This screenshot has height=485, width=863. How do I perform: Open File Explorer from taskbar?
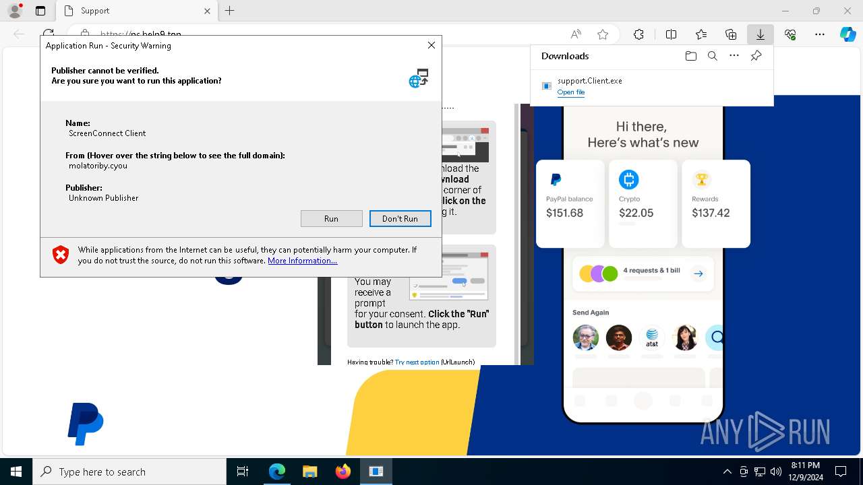310,472
